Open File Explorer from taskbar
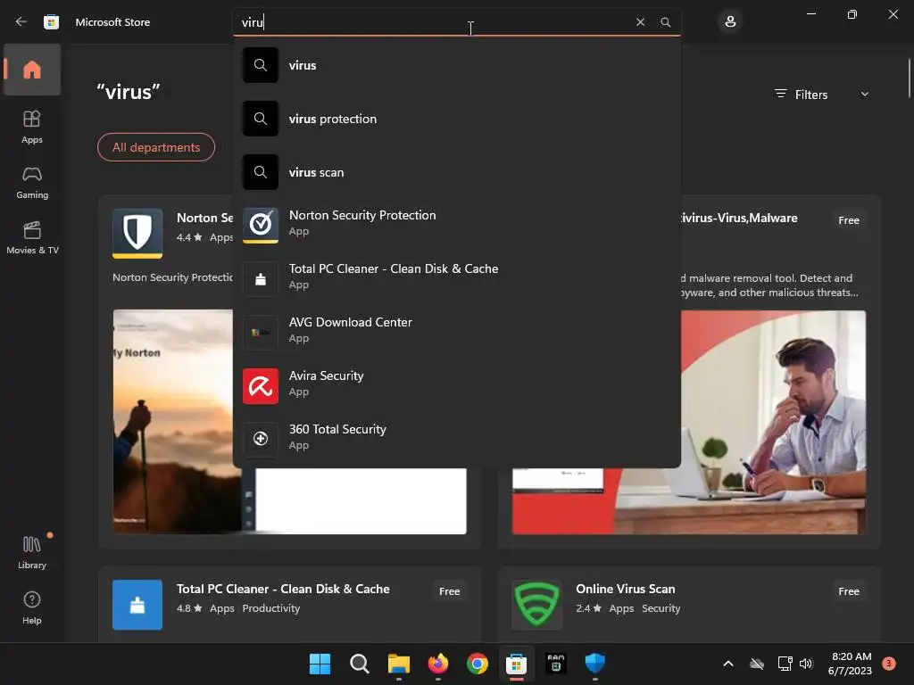Viewport: 914px width, 685px height. 399,664
